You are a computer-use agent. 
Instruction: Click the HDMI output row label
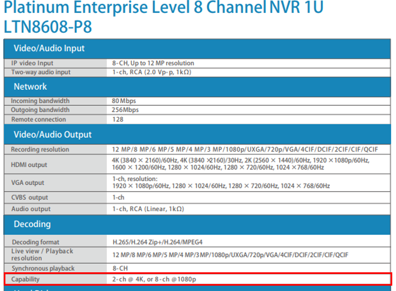pos(29,164)
